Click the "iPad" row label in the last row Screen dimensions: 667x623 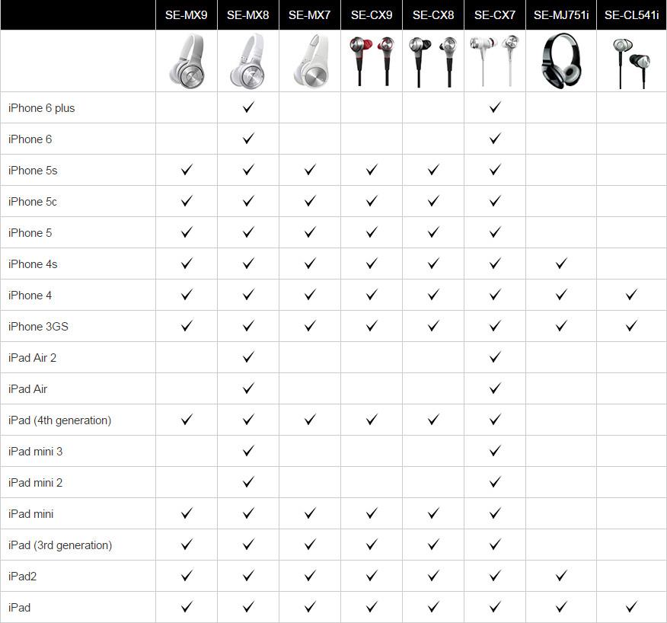point(20,608)
